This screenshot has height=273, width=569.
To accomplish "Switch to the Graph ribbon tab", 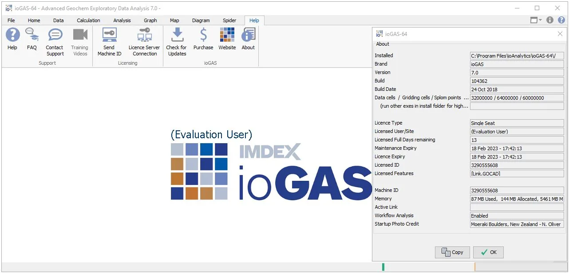I will pyautogui.click(x=150, y=20).
